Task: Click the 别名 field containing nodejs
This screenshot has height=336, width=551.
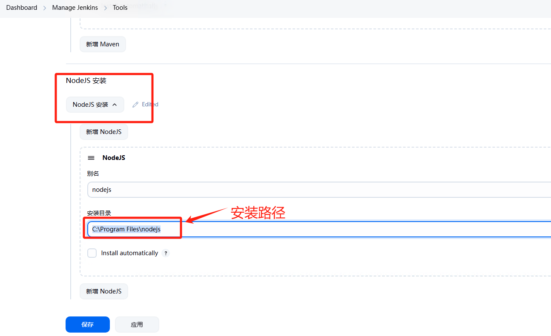Action: click(x=319, y=190)
